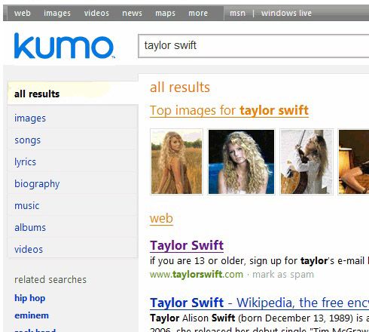369x332 pixels.
Task: Open the thumbnail of woman in field
Action: click(176, 161)
